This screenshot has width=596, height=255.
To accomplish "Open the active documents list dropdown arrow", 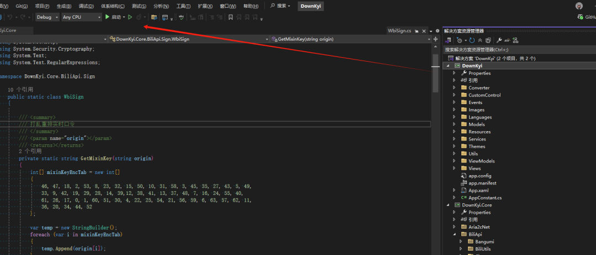I will pyautogui.click(x=430, y=31).
